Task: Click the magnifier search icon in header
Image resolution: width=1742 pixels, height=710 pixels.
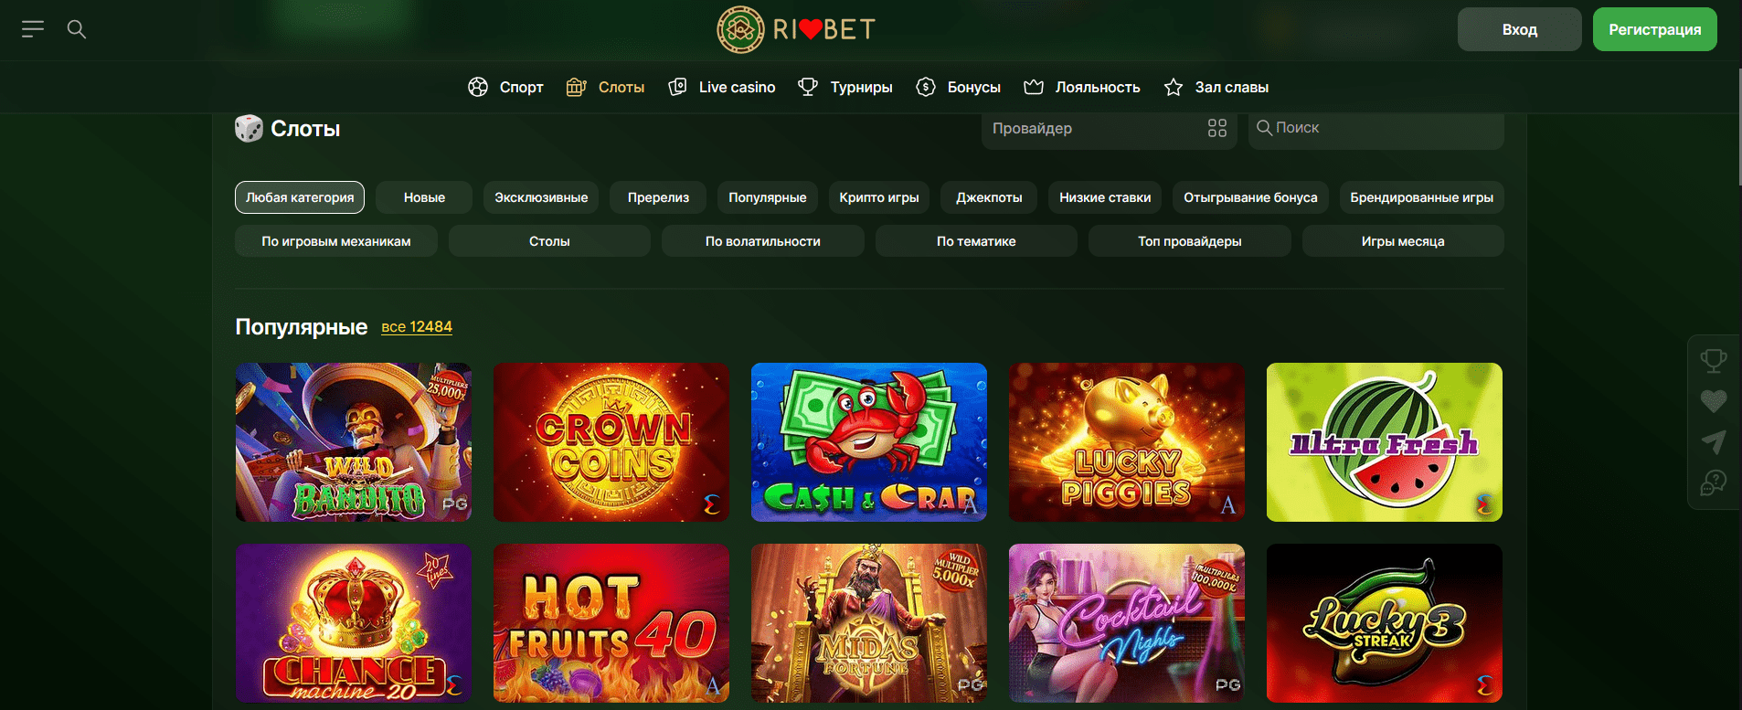Action: click(x=77, y=29)
